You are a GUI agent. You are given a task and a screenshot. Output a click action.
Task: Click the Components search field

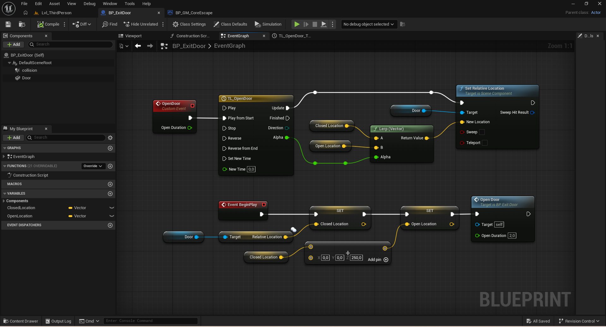pos(70,45)
